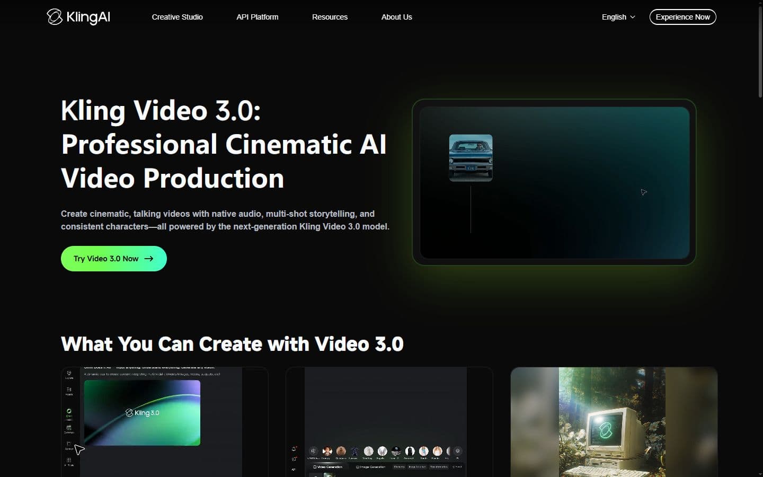This screenshot has width=763, height=477.
Task: Expand the English language dropdown
Action: (618, 17)
